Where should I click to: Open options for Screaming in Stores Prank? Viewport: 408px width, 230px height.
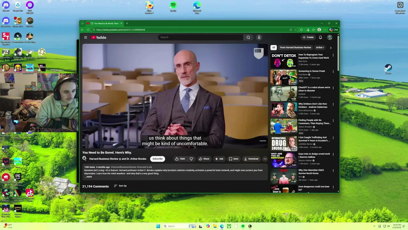tap(333, 72)
